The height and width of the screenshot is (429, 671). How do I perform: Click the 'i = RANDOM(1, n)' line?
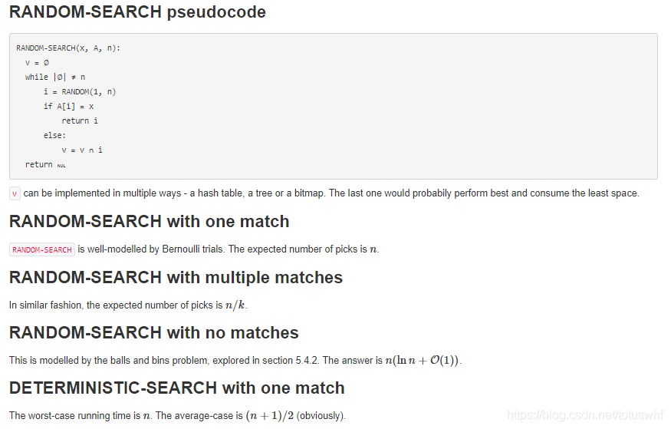(x=80, y=91)
